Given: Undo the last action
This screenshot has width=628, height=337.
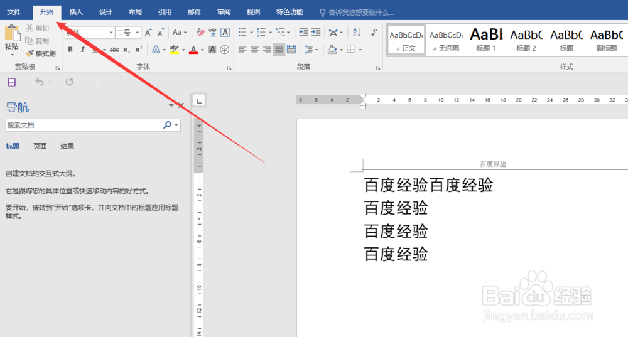Looking at the screenshot, I should click(39, 82).
